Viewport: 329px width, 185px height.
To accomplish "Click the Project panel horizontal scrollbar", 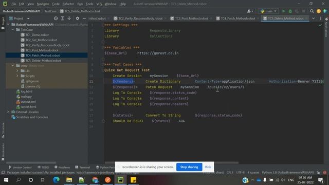I will coord(31,162).
